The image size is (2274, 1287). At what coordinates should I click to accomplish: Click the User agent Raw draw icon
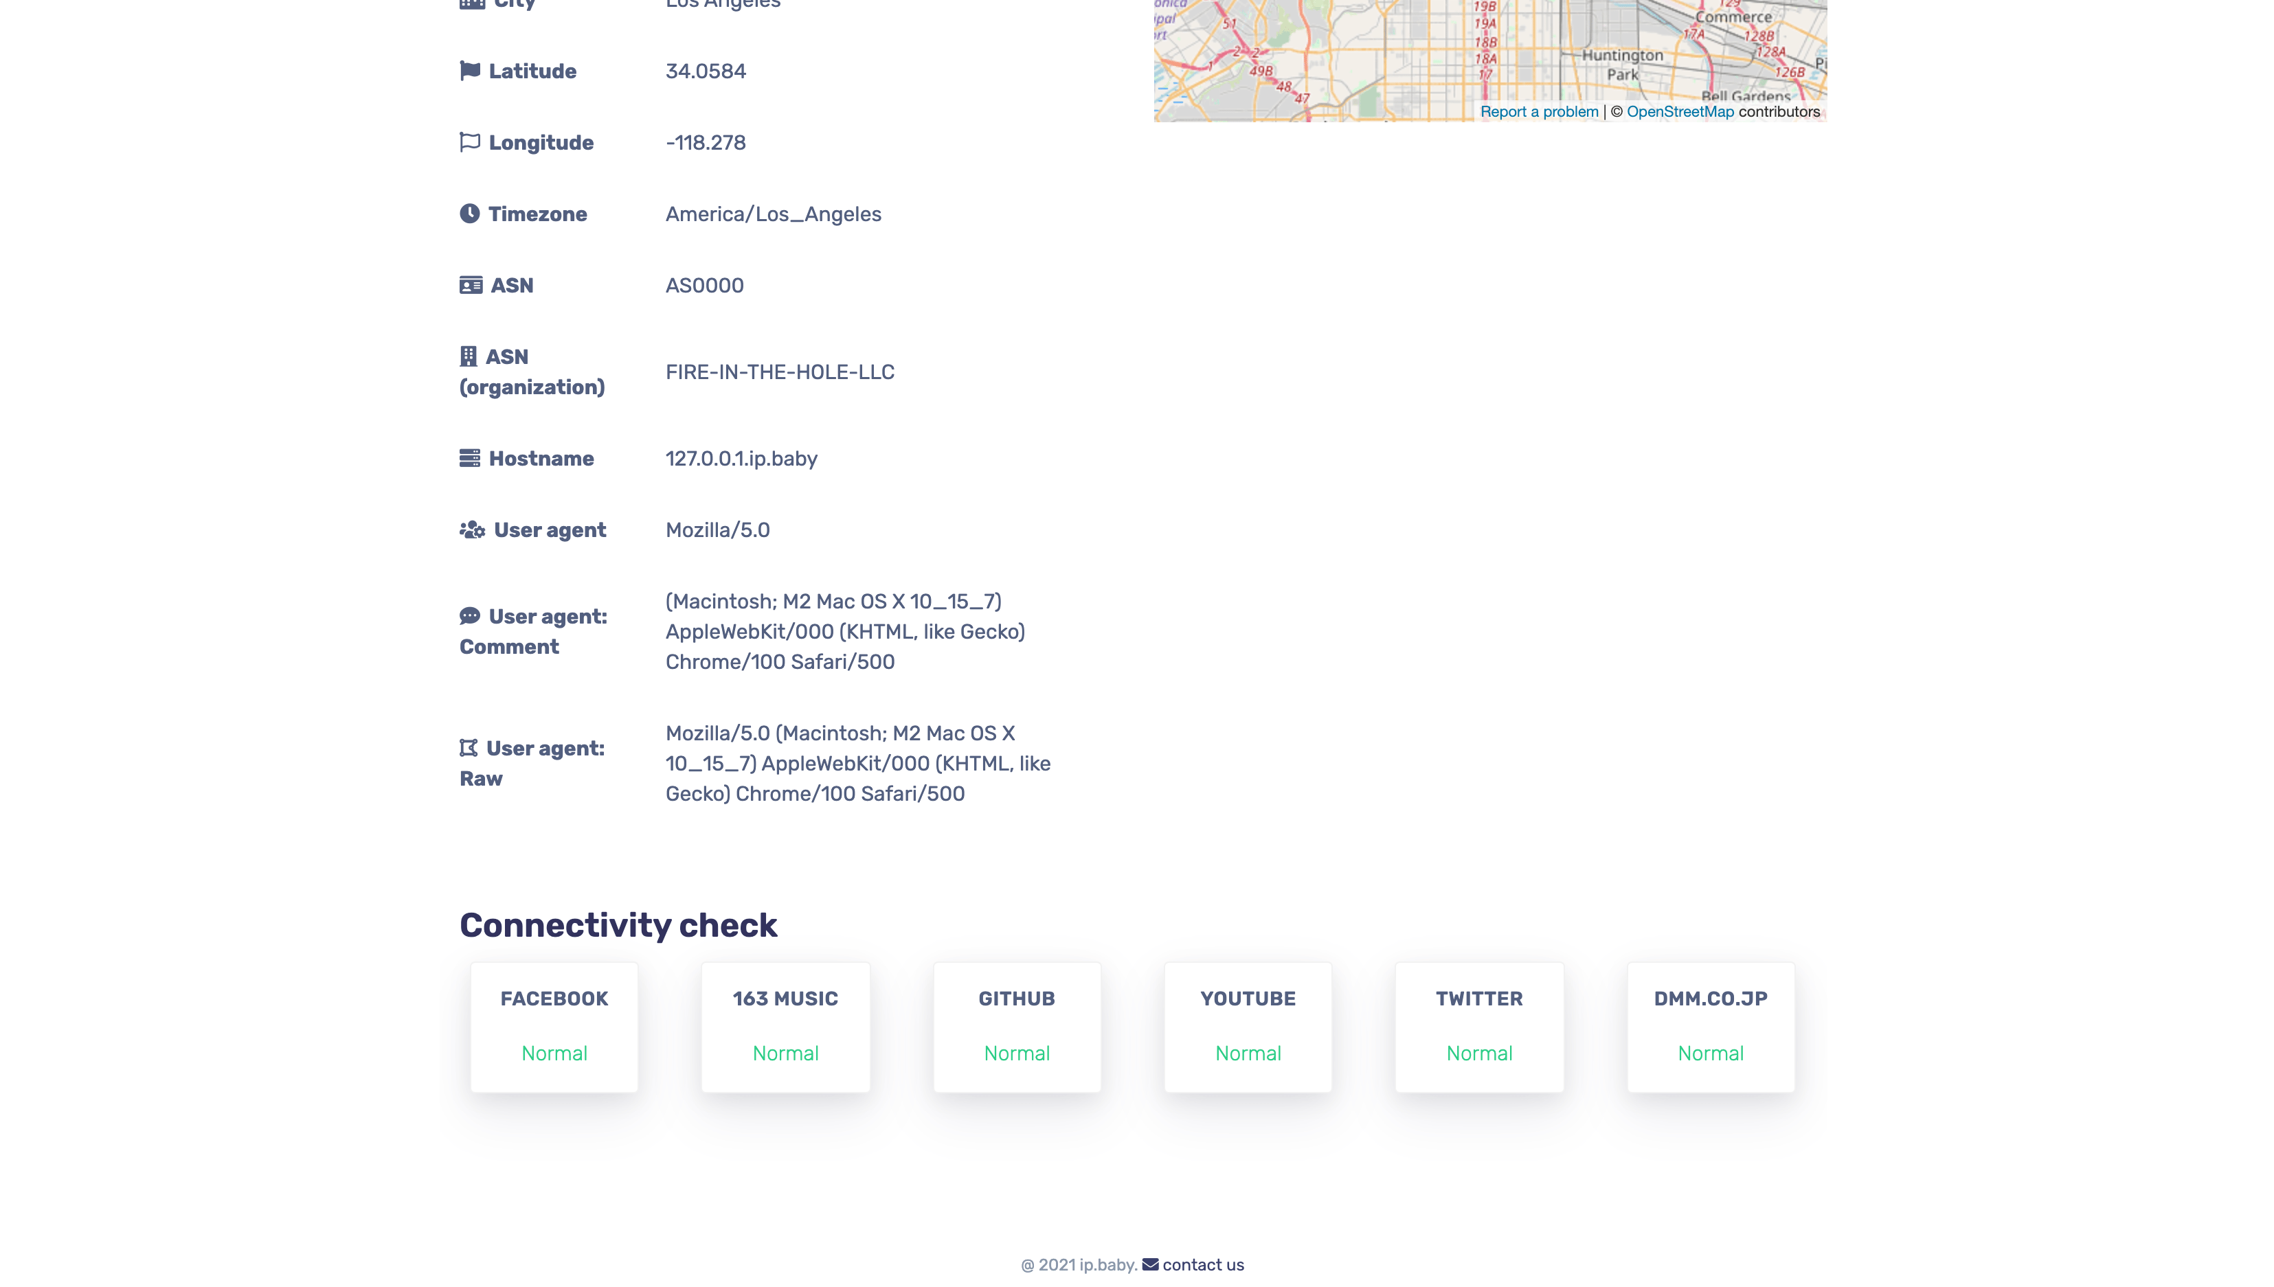tap(468, 748)
